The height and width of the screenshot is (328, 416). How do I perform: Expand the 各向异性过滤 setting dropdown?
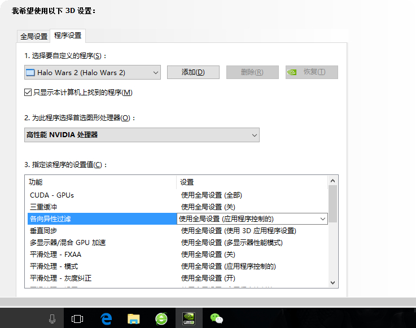point(323,219)
